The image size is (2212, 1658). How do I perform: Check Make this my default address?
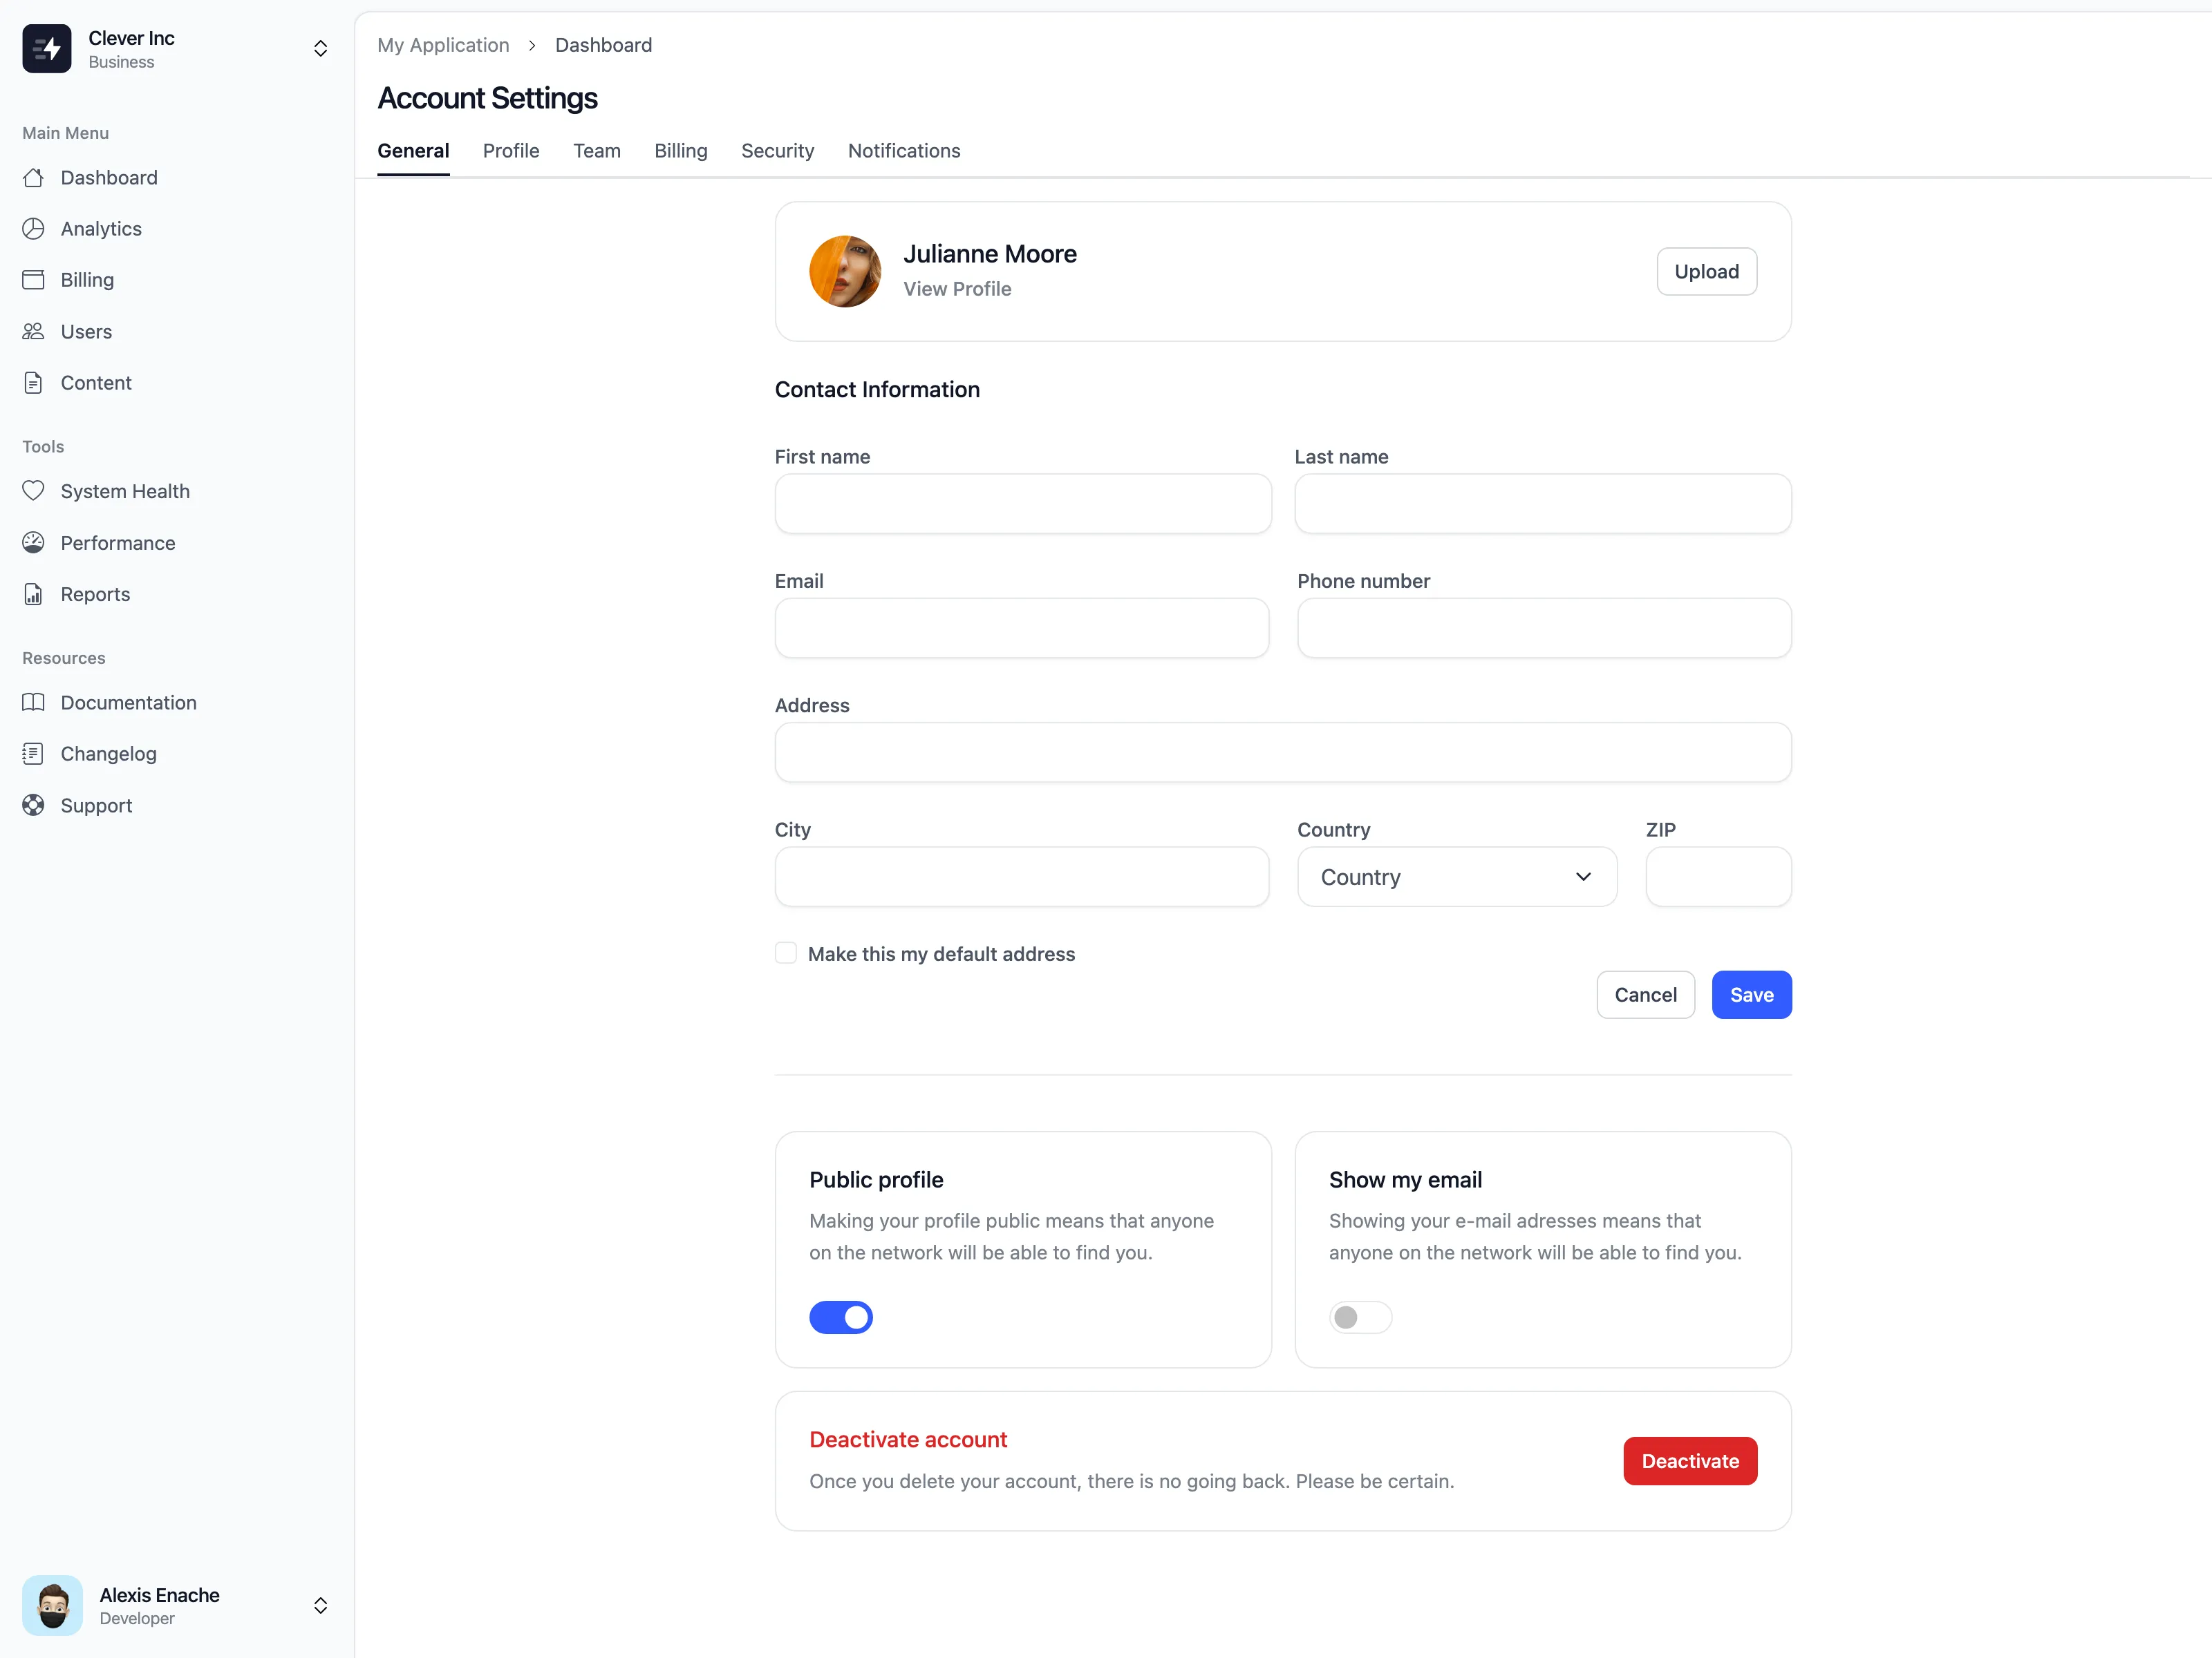pos(786,953)
